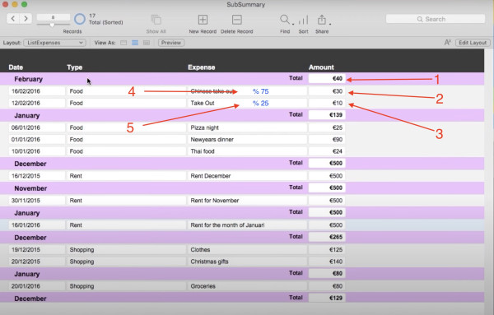
Task: Select the date 16/12/2015 field
Action: [x=36, y=176]
